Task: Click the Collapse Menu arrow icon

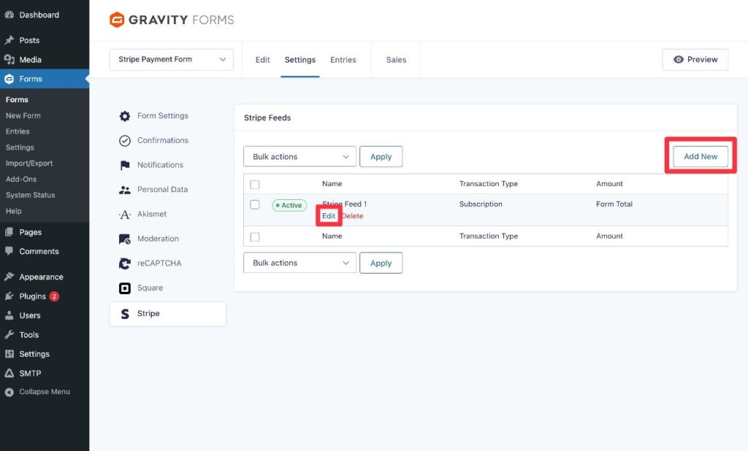Action: (x=9, y=392)
